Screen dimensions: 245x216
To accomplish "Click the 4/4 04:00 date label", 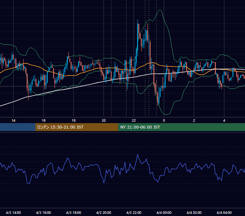I will point(224,212).
